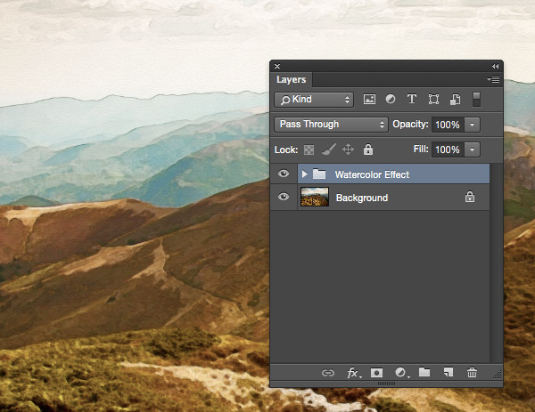Switch to the Layers tab
This screenshot has height=412, width=535.
click(x=291, y=80)
